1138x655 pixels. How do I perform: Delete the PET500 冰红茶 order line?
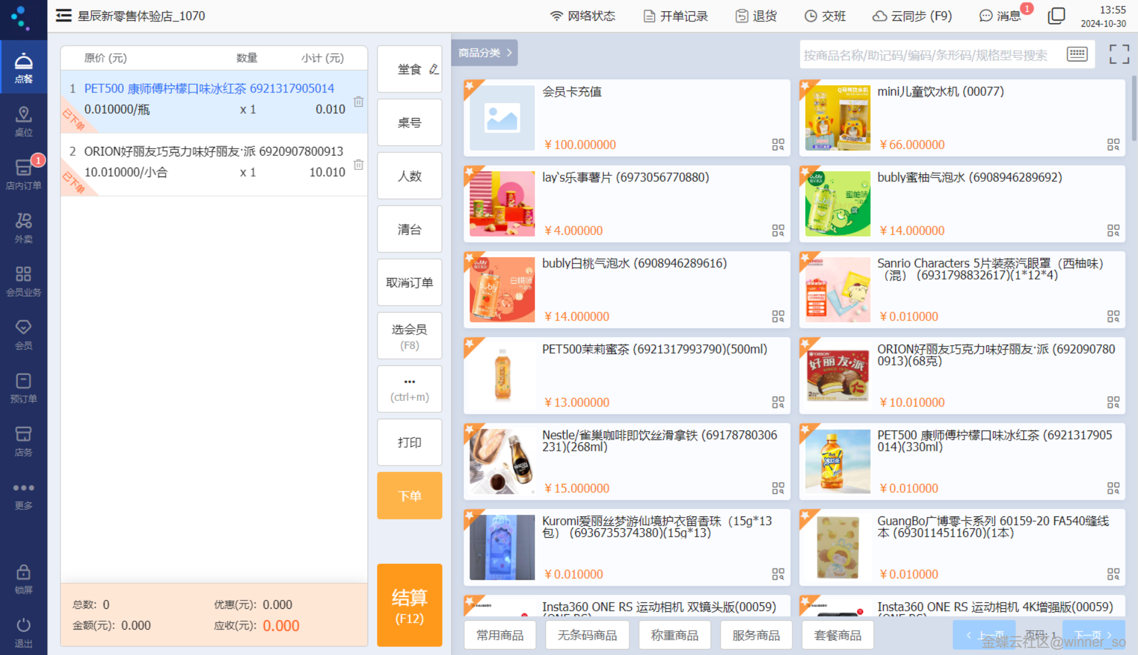click(x=359, y=101)
